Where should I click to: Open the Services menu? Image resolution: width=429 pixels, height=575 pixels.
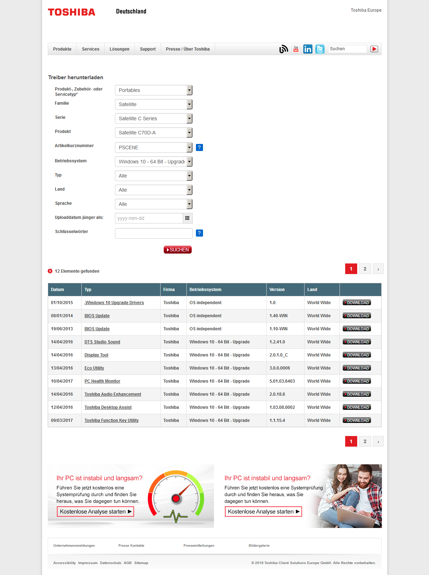click(x=91, y=49)
